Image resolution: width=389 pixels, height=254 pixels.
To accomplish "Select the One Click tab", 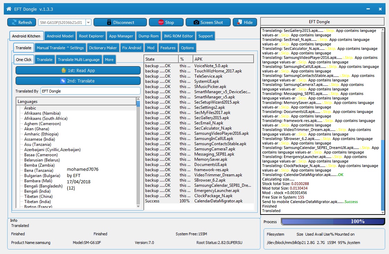I will tap(24, 60).
